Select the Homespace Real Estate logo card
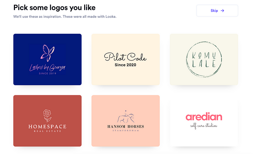 [47, 121]
